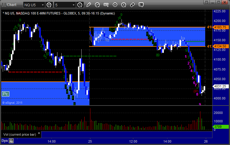Expand the NQ U5 symbol dropdown arrow
The height and width of the screenshot is (145, 230).
click(x=43, y=5)
